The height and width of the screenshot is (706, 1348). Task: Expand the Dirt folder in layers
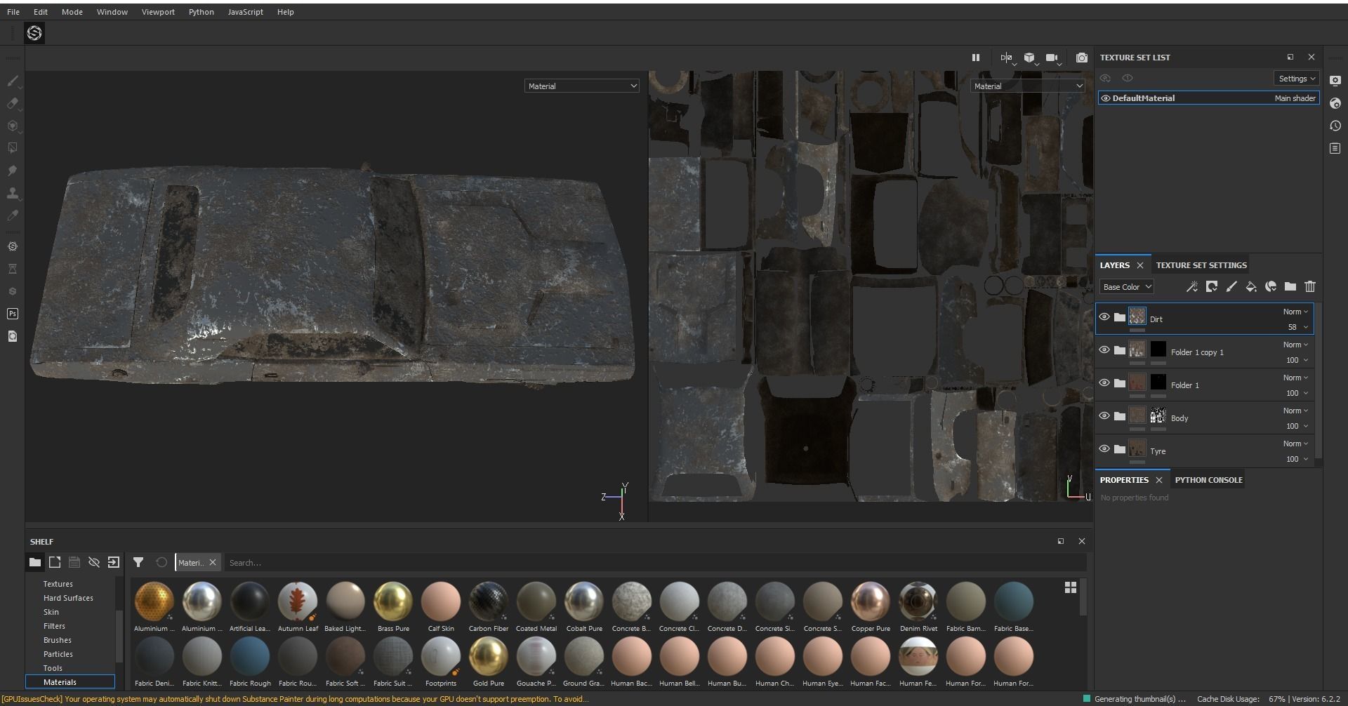coord(1120,317)
